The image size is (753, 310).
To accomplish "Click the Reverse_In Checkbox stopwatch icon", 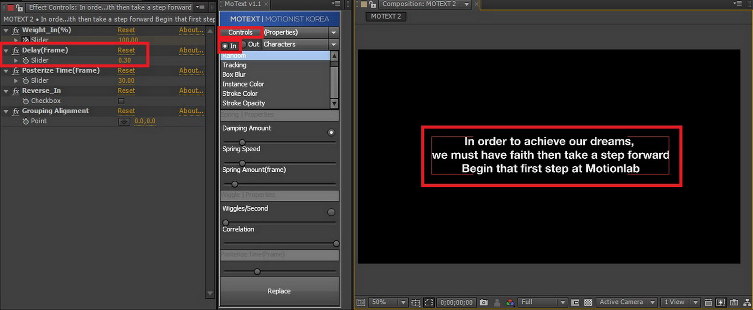I will click(26, 101).
